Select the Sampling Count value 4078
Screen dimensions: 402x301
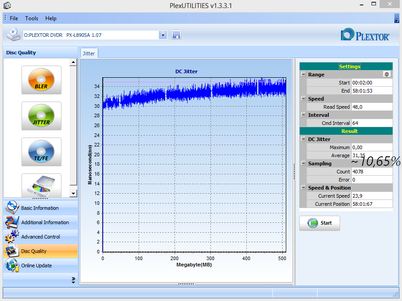tap(372, 172)
